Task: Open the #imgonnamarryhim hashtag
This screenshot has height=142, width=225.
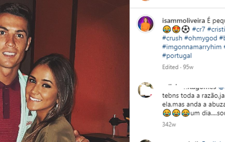Action: click(x=192, y=47)
